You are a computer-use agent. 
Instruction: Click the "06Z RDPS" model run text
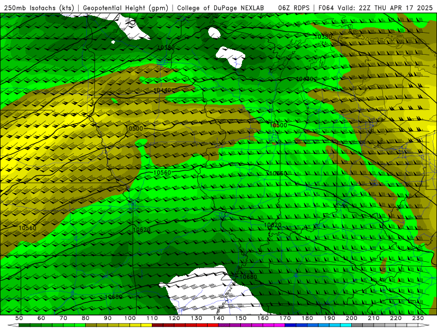coord(294,8)
